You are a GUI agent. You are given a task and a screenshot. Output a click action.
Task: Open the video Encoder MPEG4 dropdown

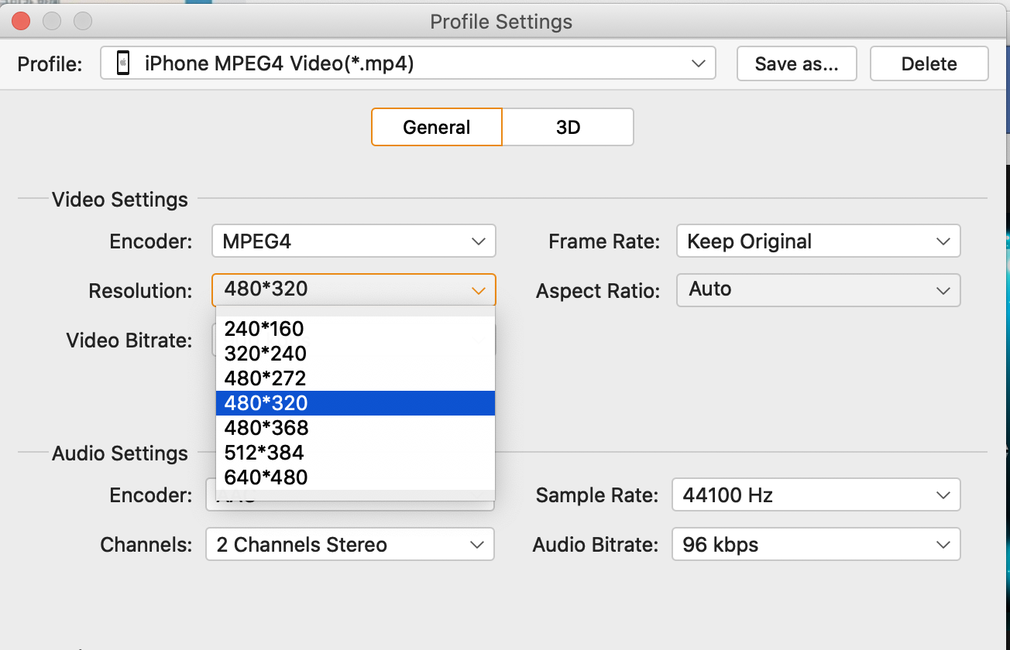click(353, 241)
